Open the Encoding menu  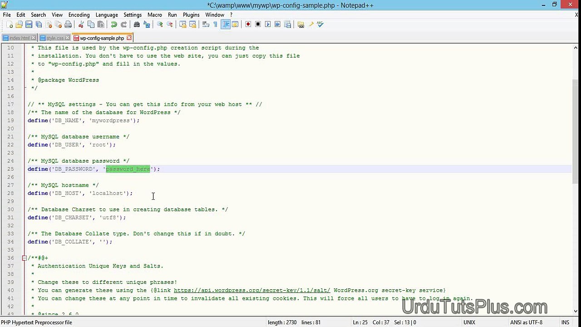[x=79, y=15]
